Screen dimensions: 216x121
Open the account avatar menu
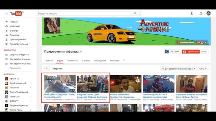[209, 13]
